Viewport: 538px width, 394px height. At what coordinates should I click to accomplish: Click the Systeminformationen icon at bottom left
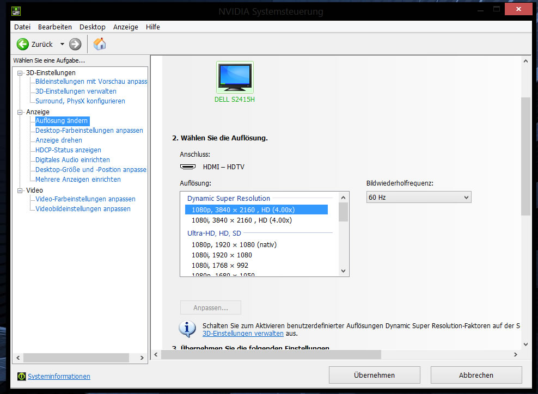coord(21,376)
